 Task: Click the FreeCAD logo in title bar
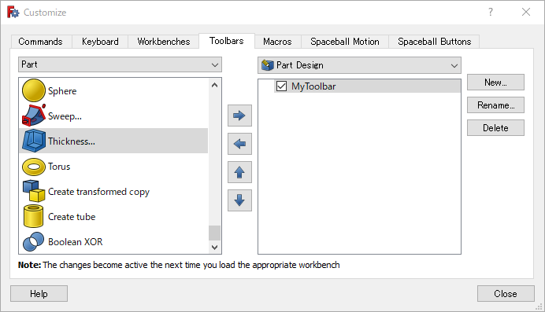[x=13, y=12]
